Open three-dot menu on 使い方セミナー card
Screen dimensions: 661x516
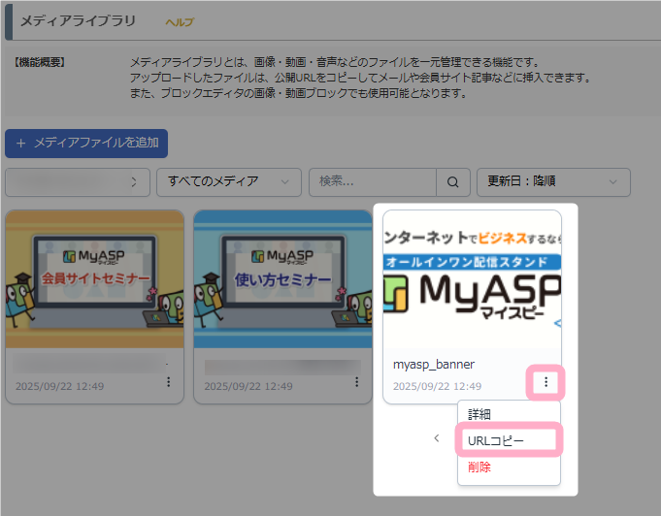(356, 382)
